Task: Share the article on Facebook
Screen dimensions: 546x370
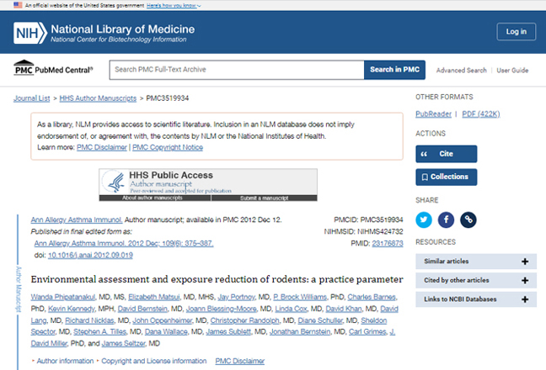Action: tap(446, 219)
